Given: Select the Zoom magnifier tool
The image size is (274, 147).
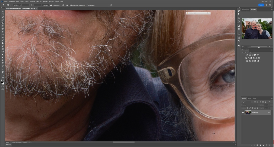Looking at the screenshot, I should pos(3,75).
